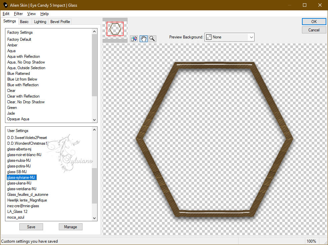Switch to the Lighting tab

click(40, 22)
